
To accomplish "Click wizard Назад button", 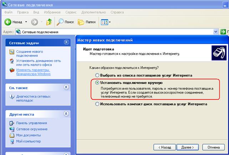I will [164, 147].
